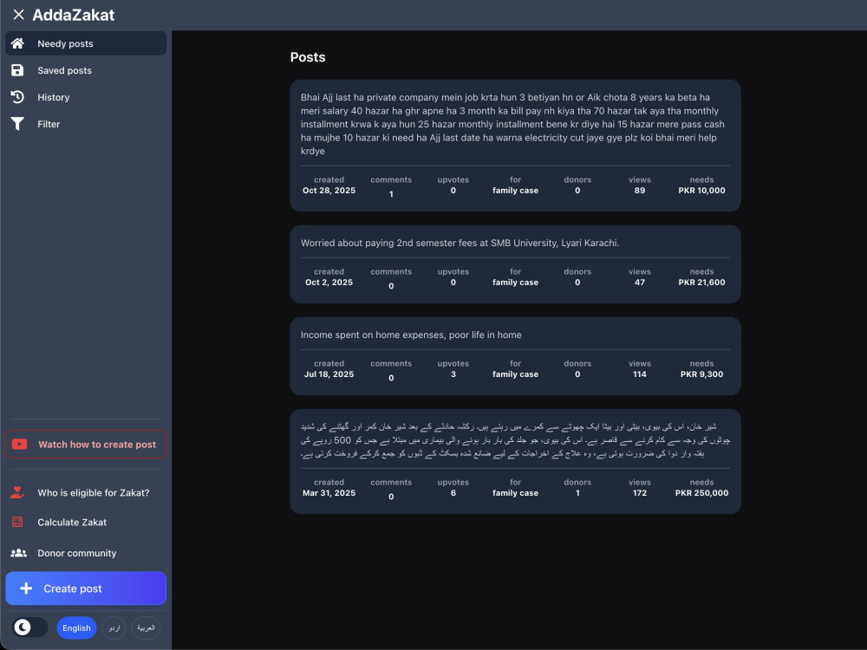The width and height of the screenshot is (867, 650).
Task: Click views count 172
Action: (x=640, y=493)
